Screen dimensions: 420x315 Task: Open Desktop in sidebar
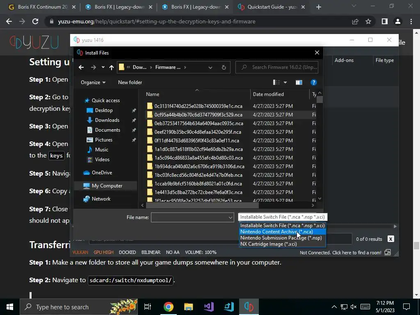(104, 110)
